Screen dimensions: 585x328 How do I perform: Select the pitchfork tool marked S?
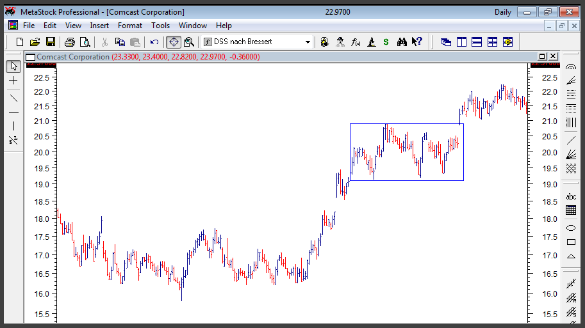(571, 312)
